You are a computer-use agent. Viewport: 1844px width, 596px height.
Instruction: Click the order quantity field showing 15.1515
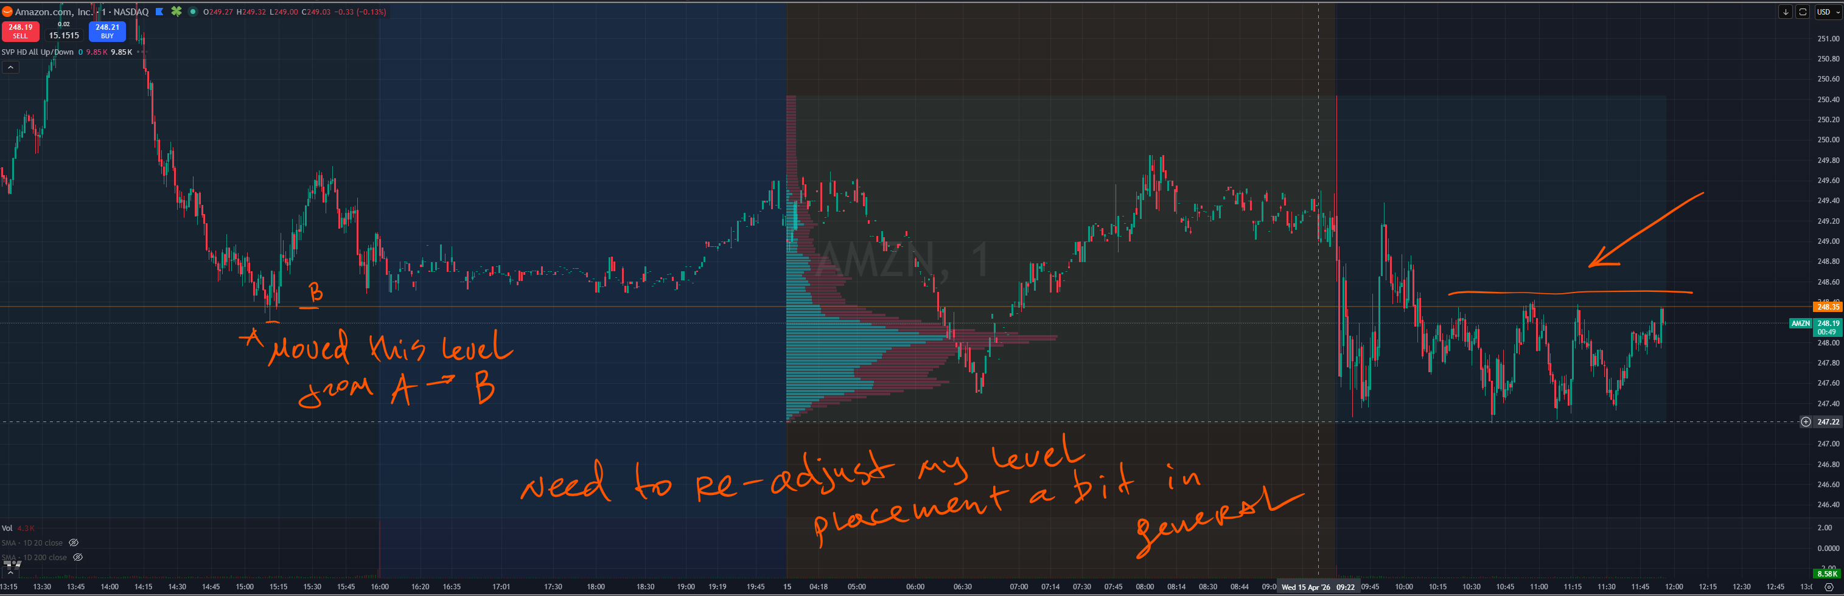pyautogui.click(x=64, y=35)
